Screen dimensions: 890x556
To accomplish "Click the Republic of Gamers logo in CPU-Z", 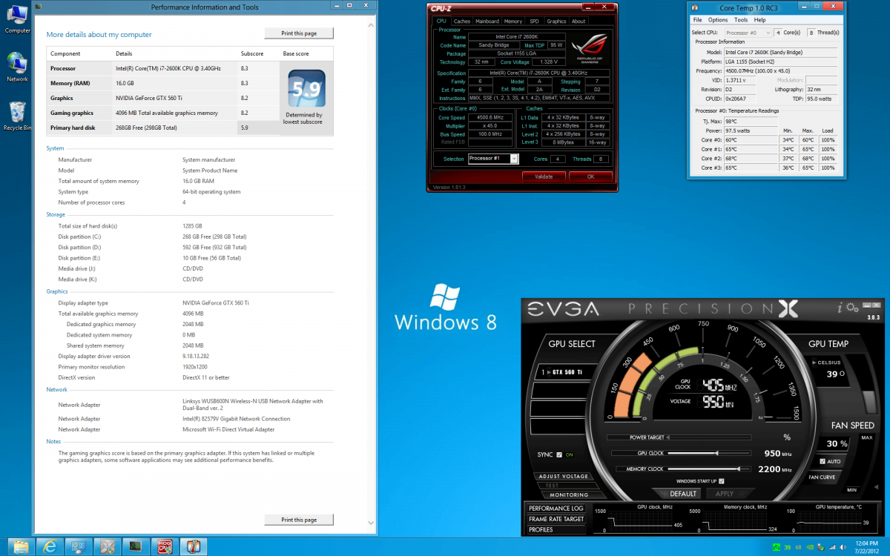I will pyautogui.click(x=590, y=48).
